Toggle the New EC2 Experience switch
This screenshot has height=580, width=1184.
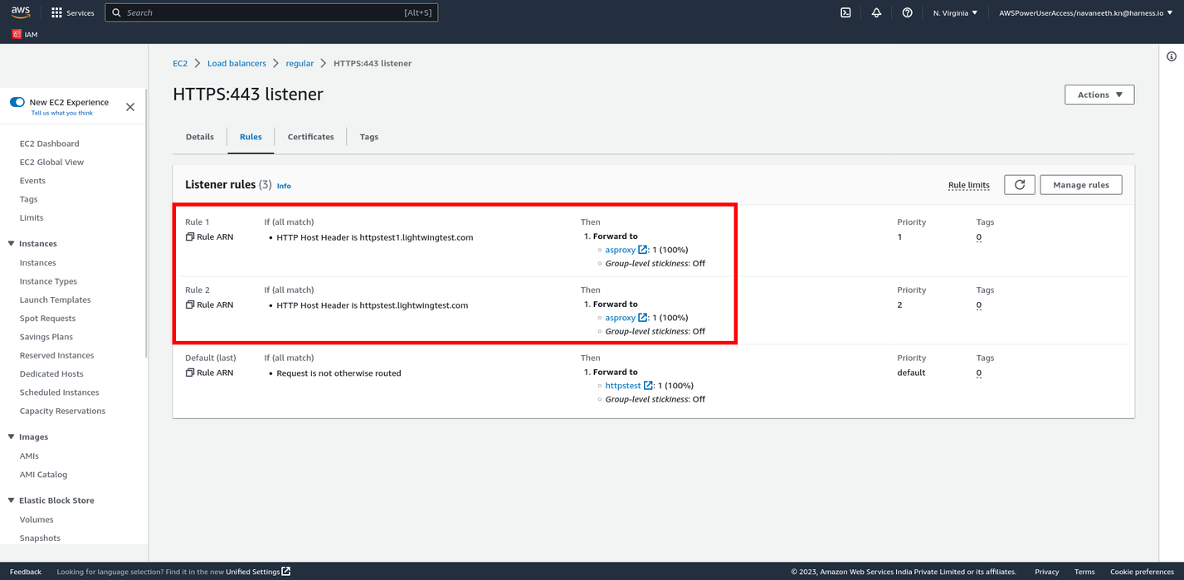click(17, 102)
